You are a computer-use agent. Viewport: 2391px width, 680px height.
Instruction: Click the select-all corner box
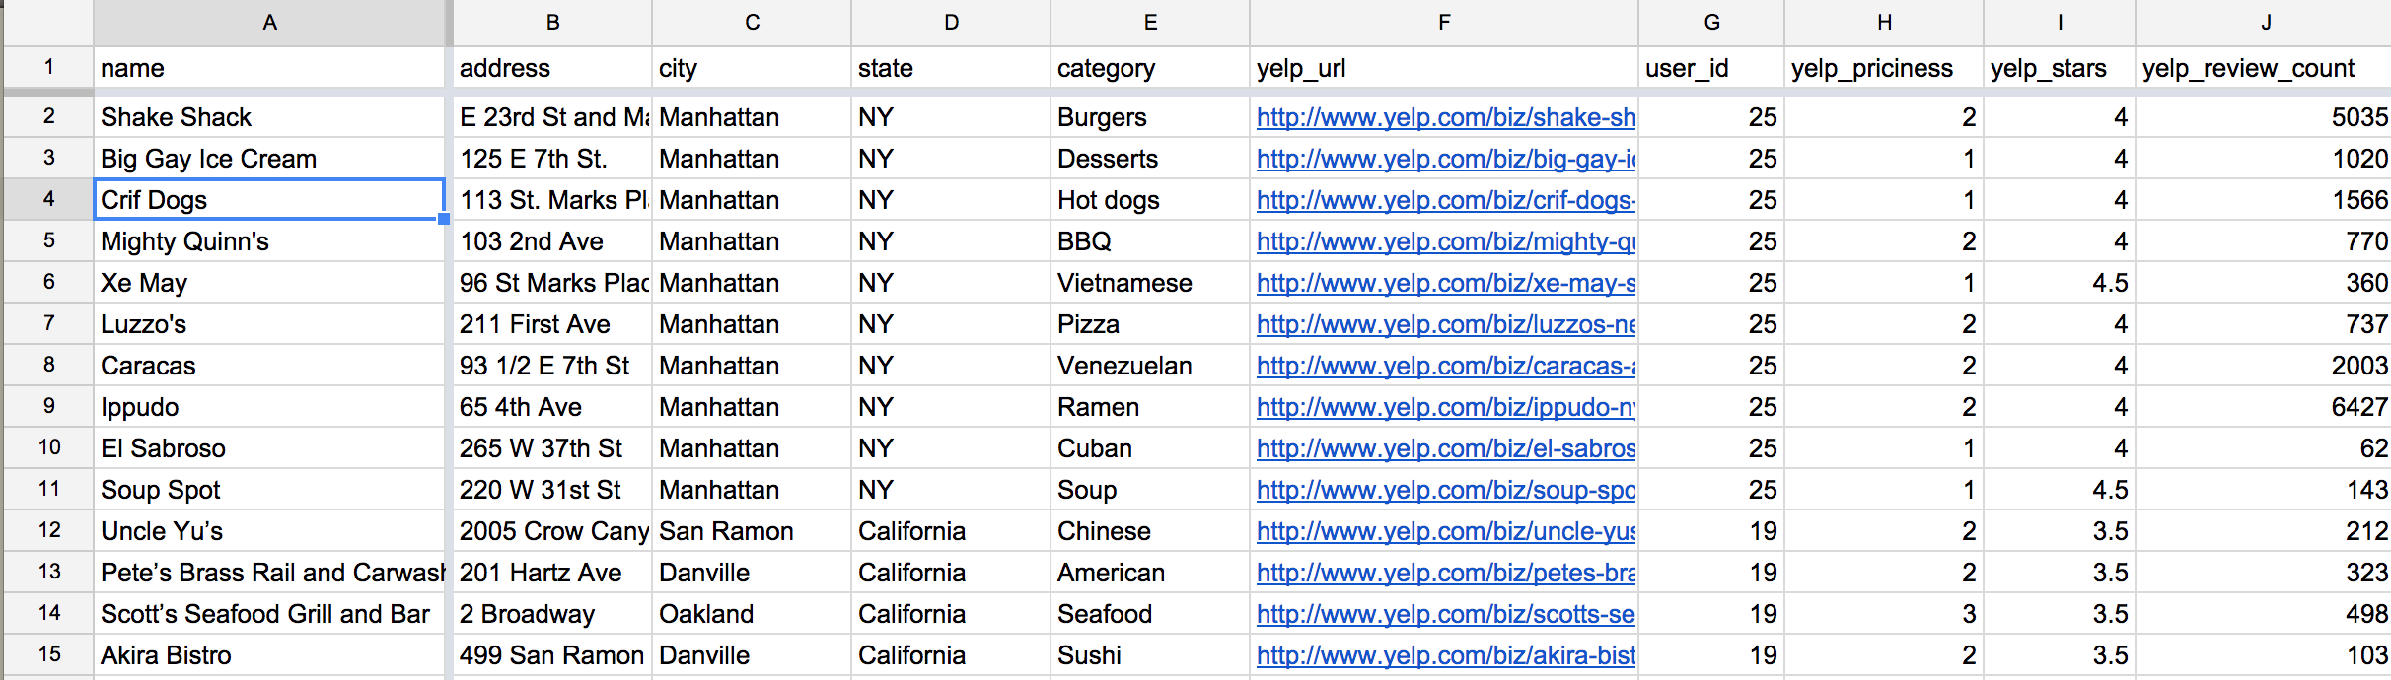click(x=48, y=23)
